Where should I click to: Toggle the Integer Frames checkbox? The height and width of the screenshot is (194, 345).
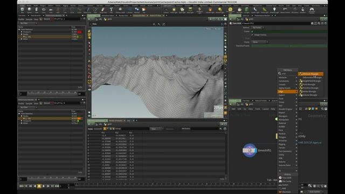252,34
